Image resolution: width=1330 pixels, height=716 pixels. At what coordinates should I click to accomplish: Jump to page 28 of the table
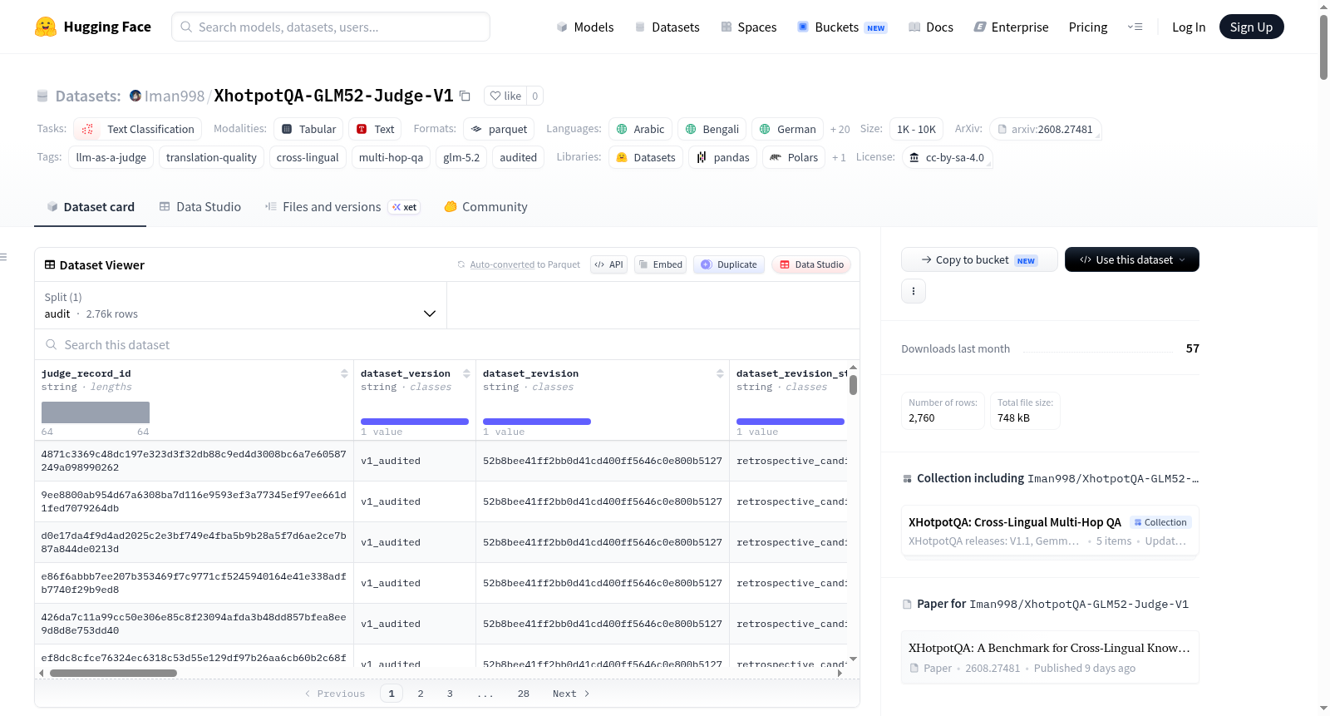(x=524, y=694)
